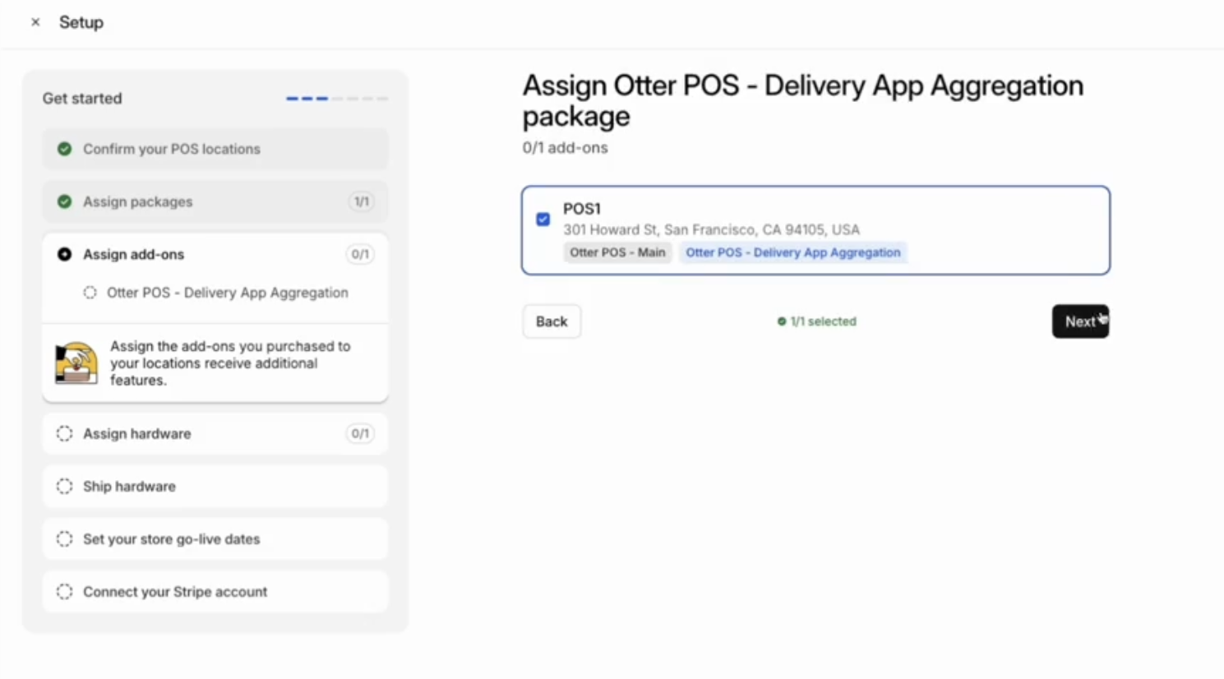Image resolution: width=1224 pixels, height=679 pixels.
Task: Go Back to the previous step
Action: pyautogui.click(x=552, y=321)
